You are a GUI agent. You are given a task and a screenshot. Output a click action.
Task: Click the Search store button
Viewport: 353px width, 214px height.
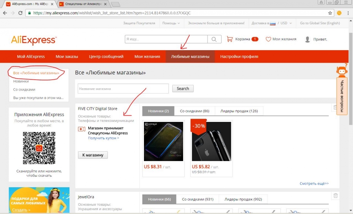183,89
